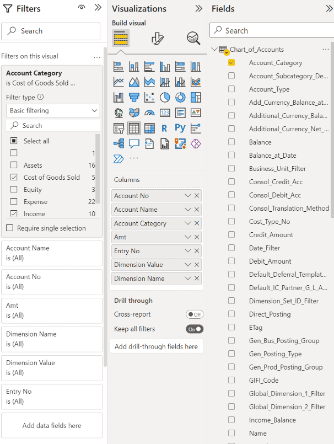Click the Fields pane search box

272,30
